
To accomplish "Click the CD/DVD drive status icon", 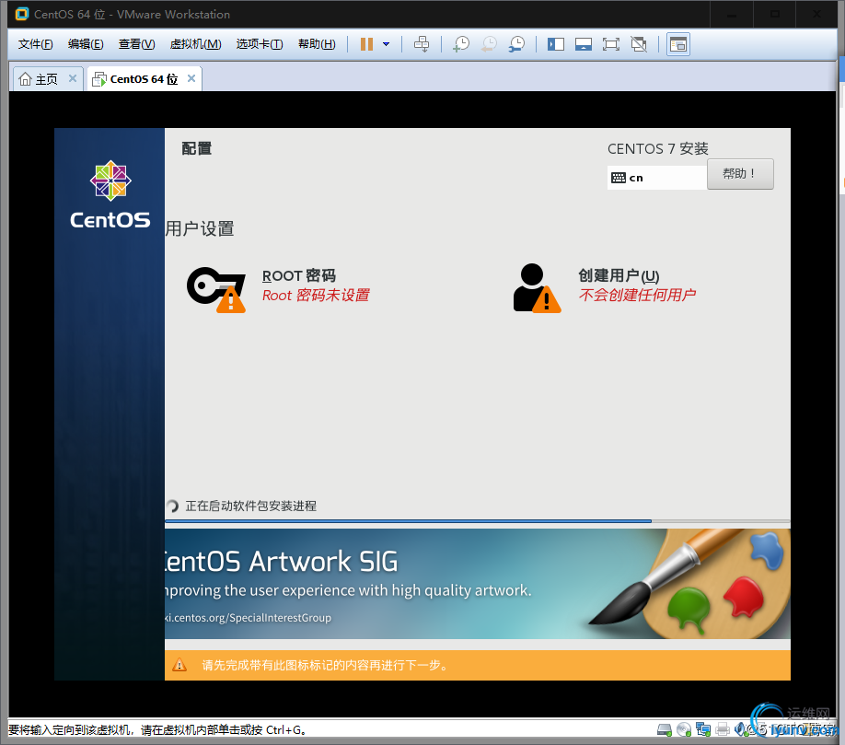I will 684,730.
